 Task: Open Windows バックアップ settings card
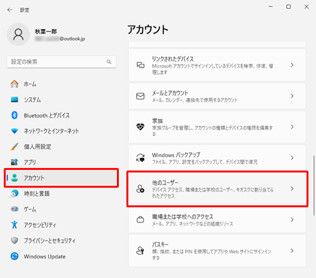(x=217, y=158)
